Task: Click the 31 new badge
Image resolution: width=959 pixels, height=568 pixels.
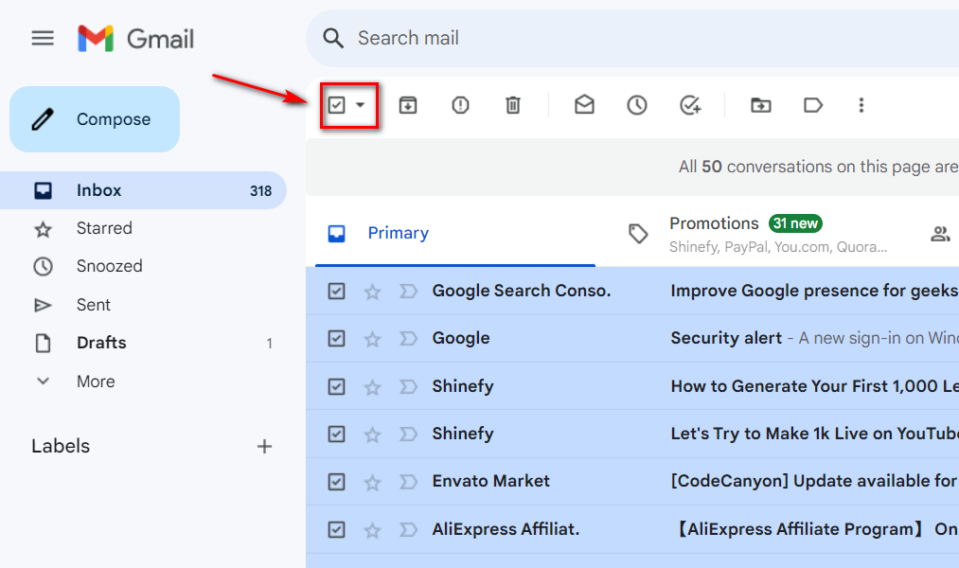Action: pos(795,223)
